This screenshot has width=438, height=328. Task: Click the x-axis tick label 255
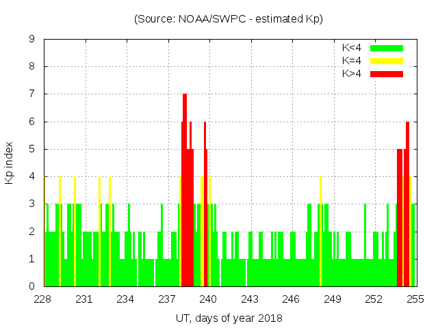point(415,299)
